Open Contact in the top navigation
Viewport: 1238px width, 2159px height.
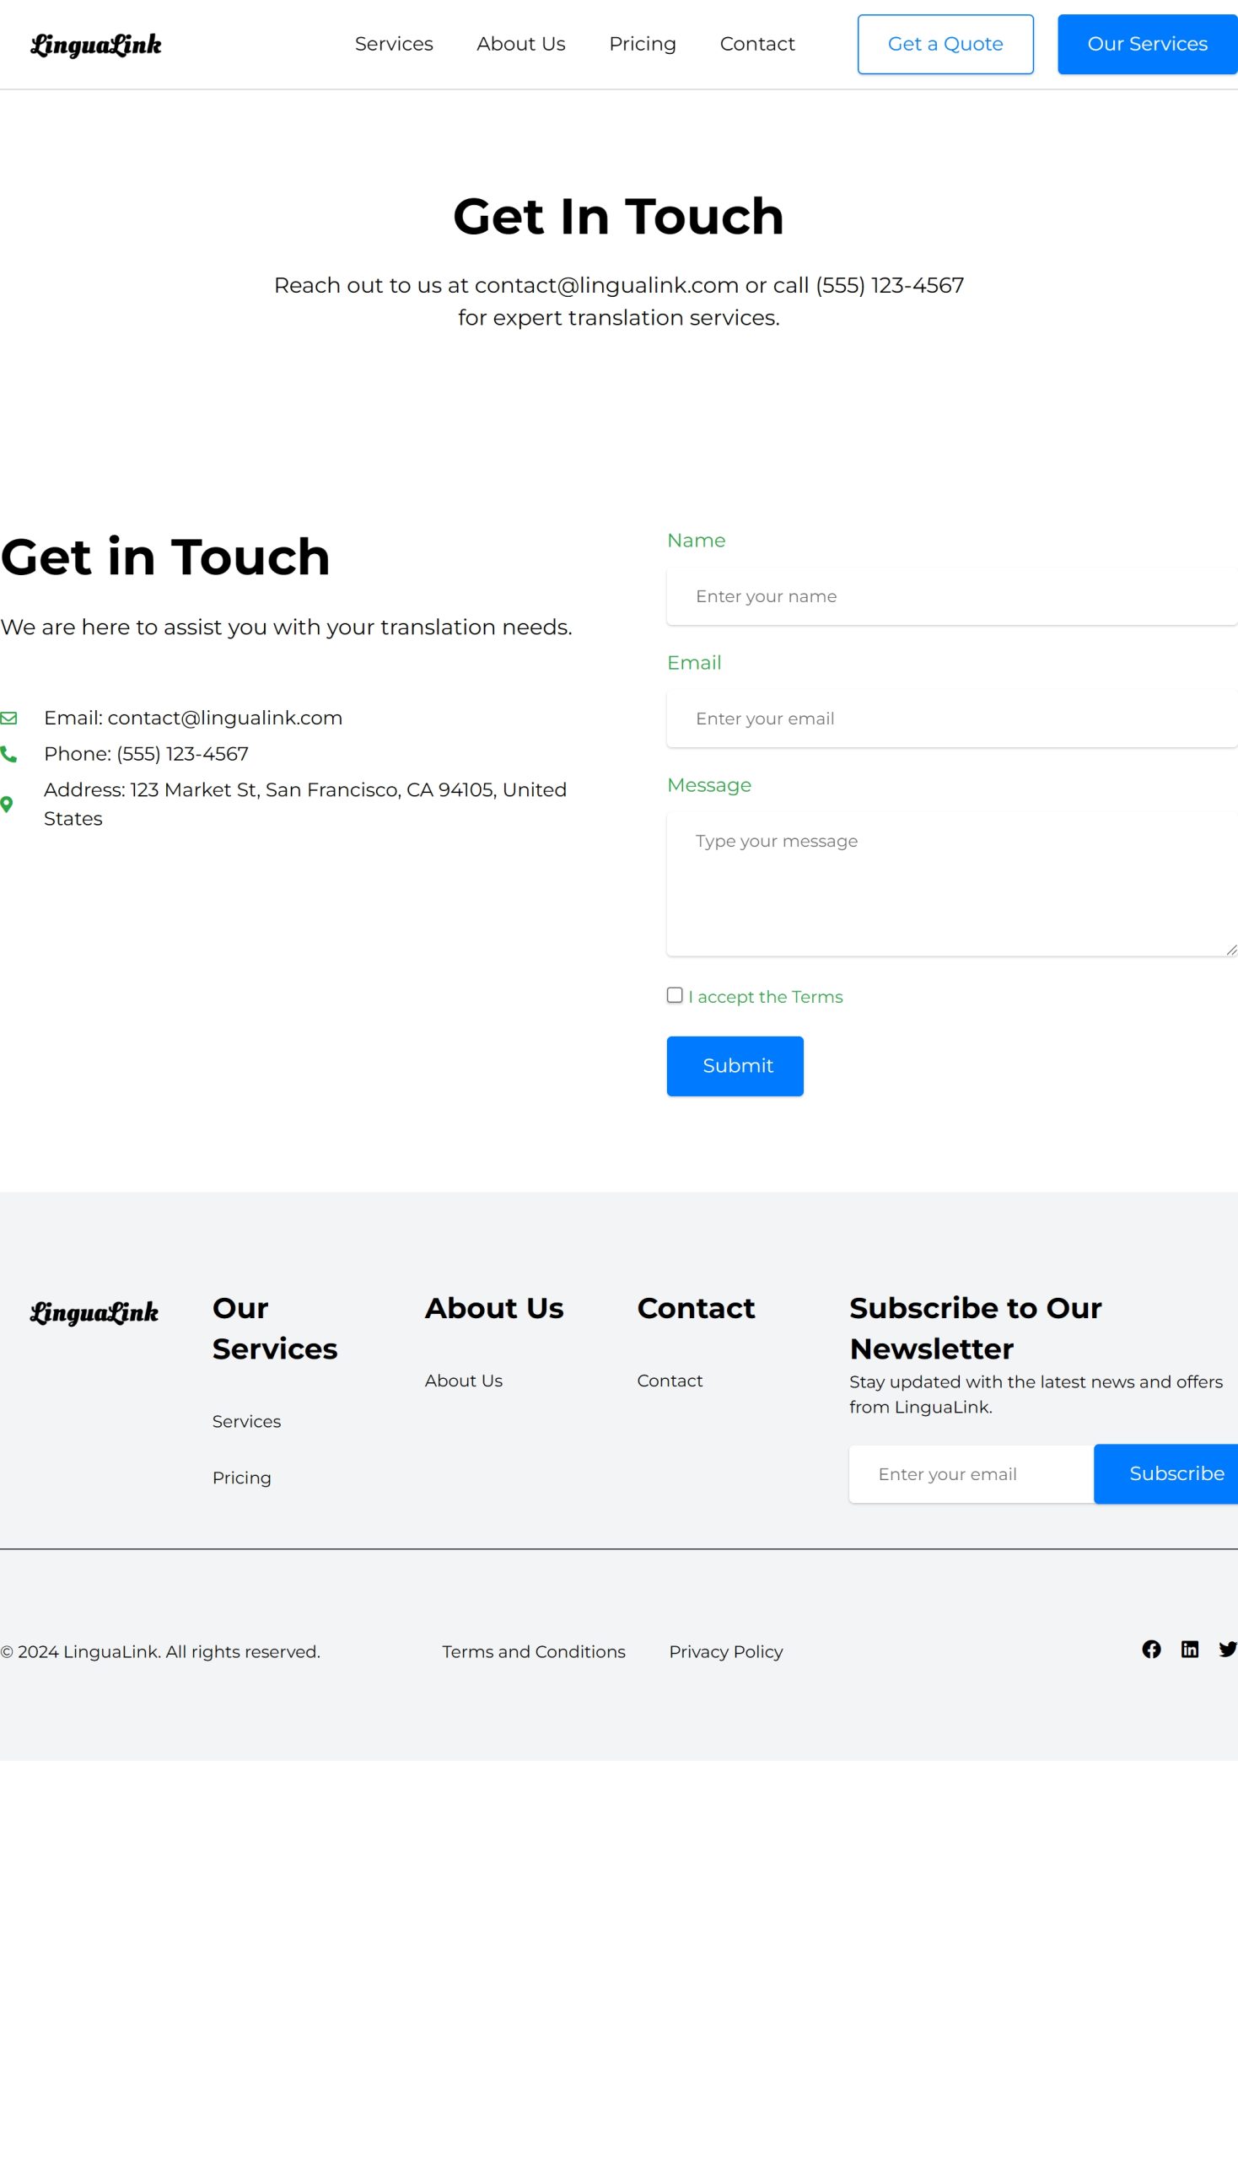coord(757,44)
